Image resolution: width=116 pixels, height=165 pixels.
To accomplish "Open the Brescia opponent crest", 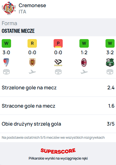I will [x=6, y=63].
